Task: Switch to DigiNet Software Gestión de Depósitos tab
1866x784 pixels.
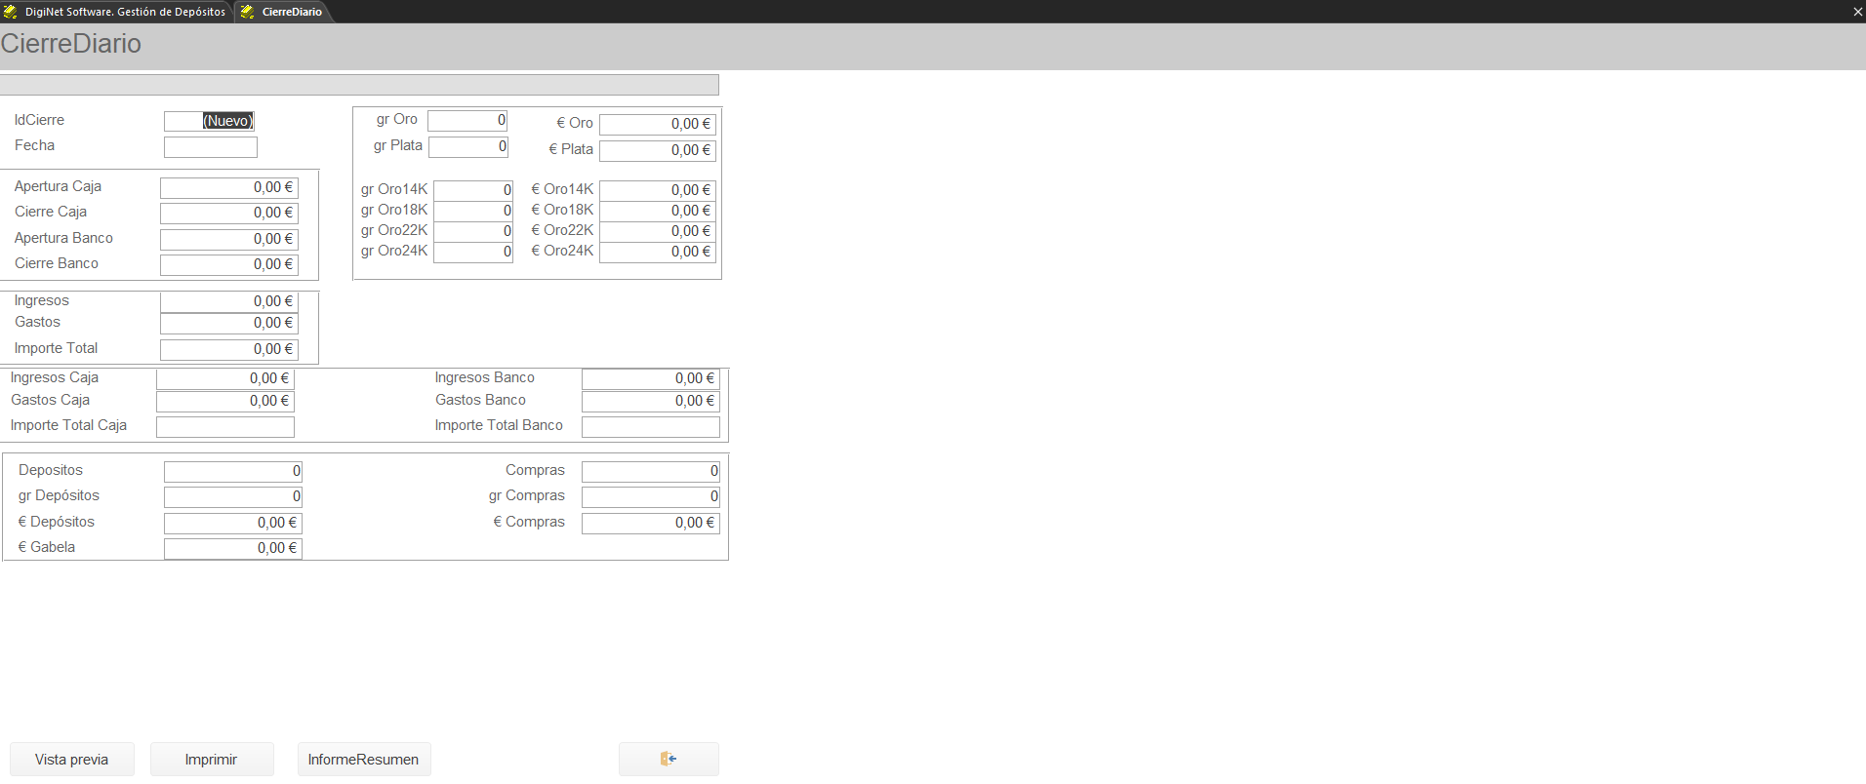Action: point(116,12)
